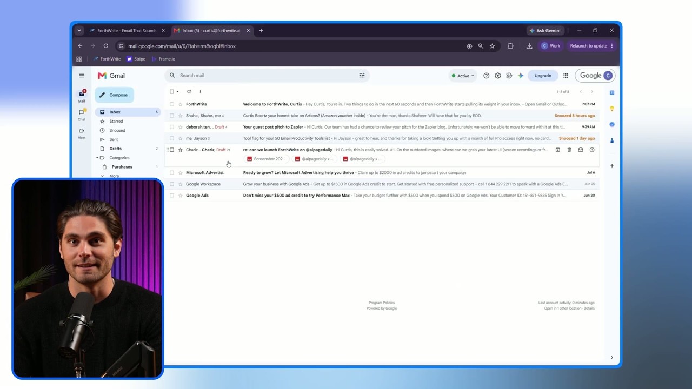Tick the checkbox for the Microsoft Advertising email
Image resolution: width=692 pixels, height=389 pixels.
(172, 172)
